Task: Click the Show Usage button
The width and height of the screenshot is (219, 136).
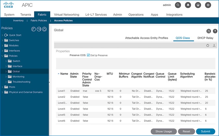Action: 164,131
